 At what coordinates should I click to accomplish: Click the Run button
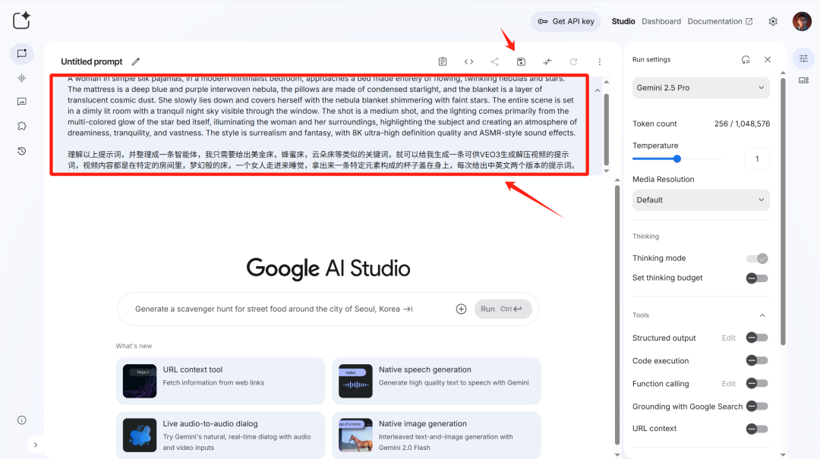point(503,309)
